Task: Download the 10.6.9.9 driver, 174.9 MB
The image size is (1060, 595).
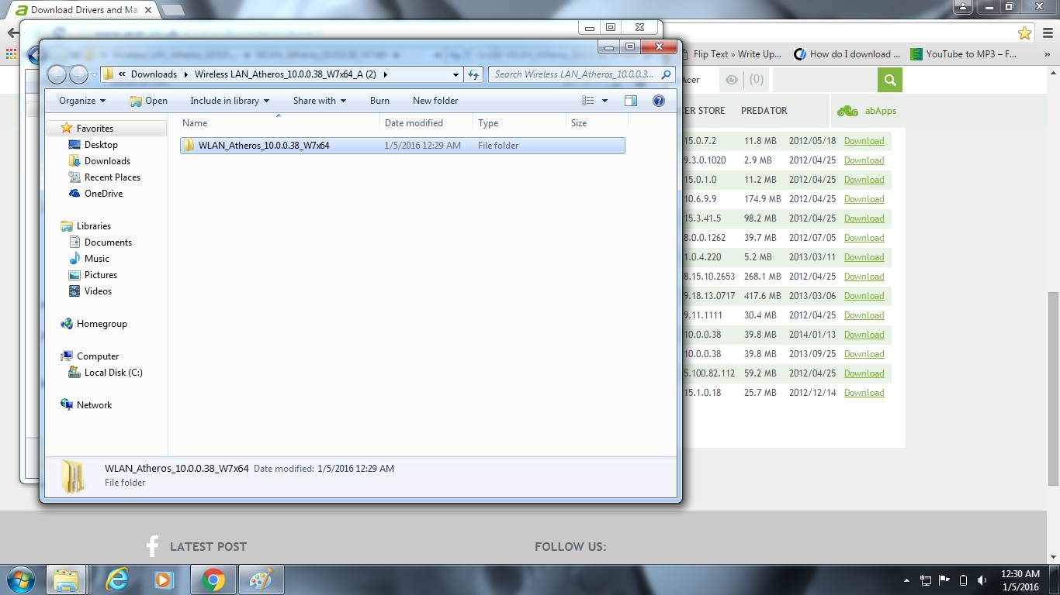Action: 864,199
